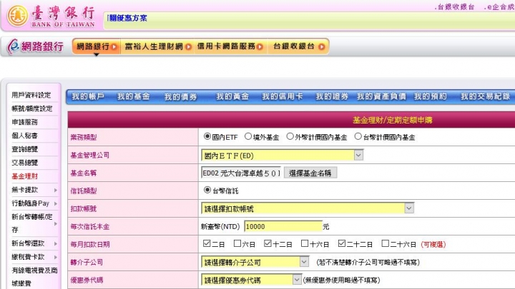Image resolution: width=515 pixels, height=289 pixels.
Task: Open 我的預約 tab
Action: click(431, 96)
